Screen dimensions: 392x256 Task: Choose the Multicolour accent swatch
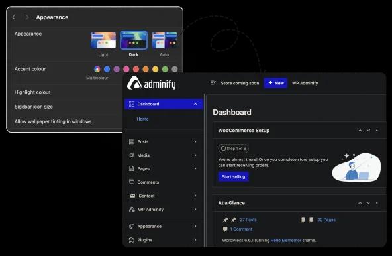[97, 69]
